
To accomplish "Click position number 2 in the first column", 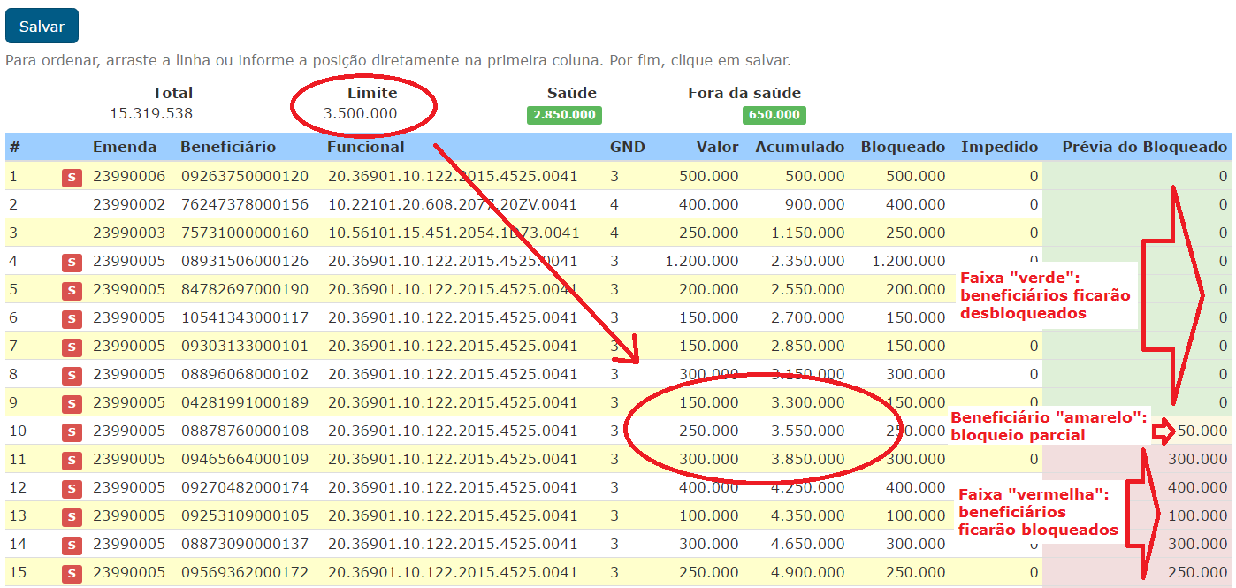I will (14, 204).
